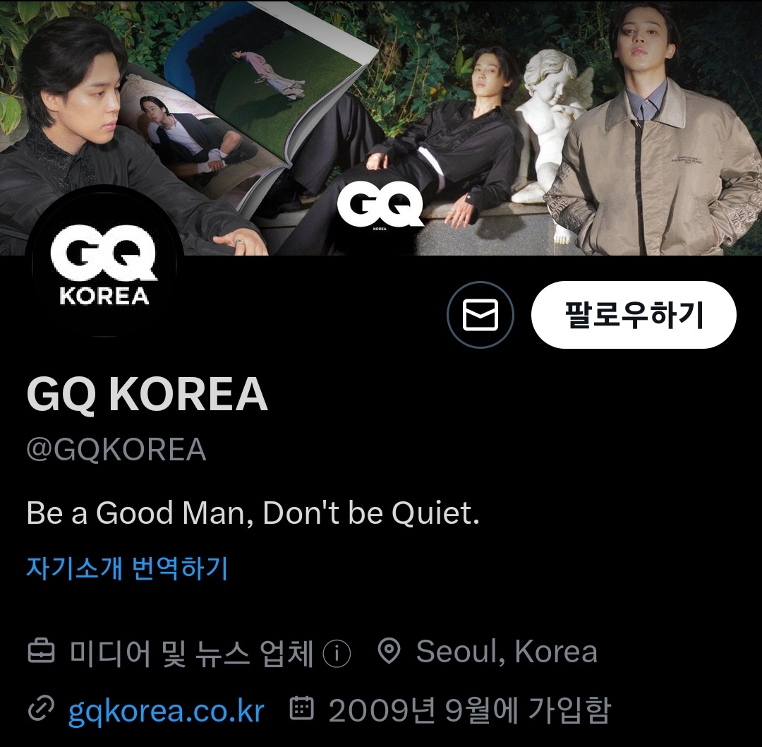The height and width of the screenshot is (747, 762).
Task: Click the GQ KOREA display name
Action: pos(147,394)
